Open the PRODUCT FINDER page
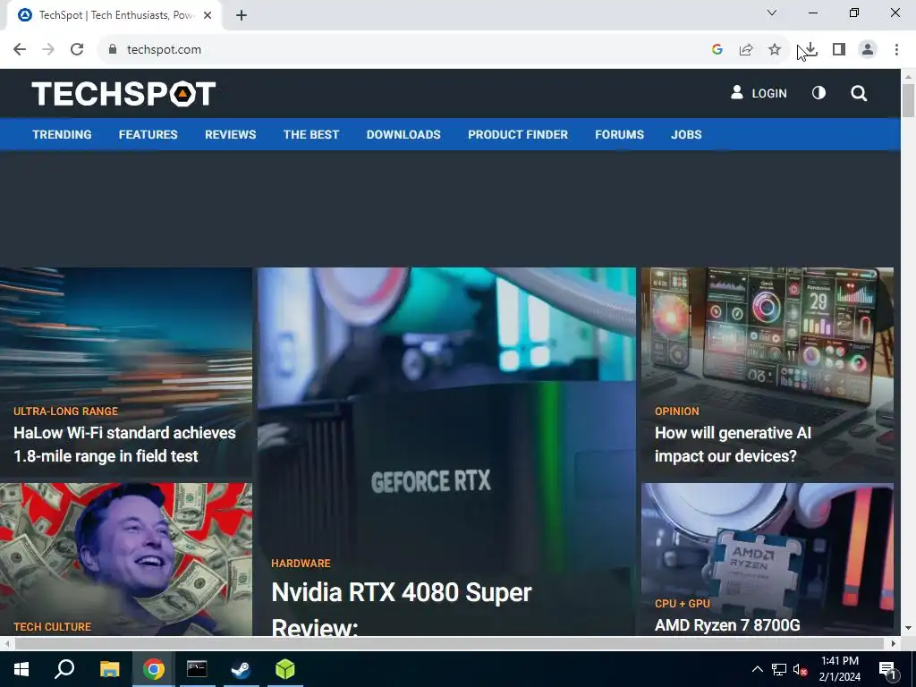 coord(518,134)
